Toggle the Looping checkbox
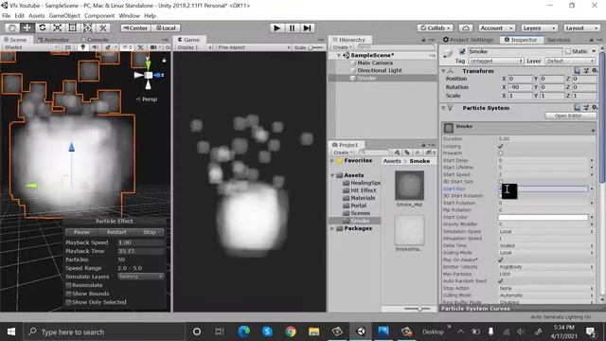The height and width of the screenshot is (341, 606). point(501,146)
